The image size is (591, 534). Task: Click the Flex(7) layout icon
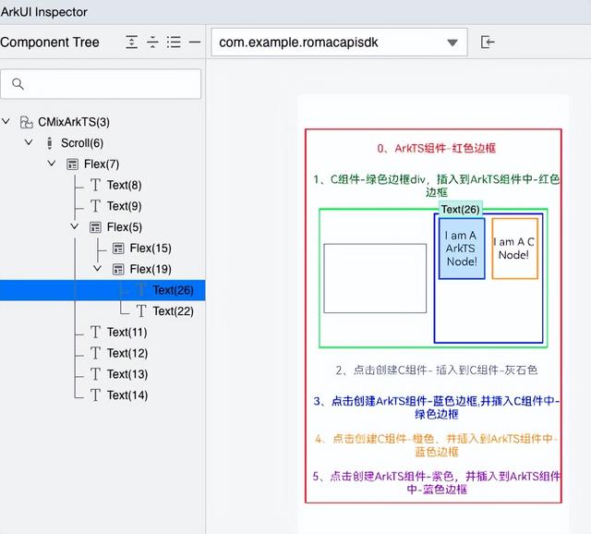point(72,164)
